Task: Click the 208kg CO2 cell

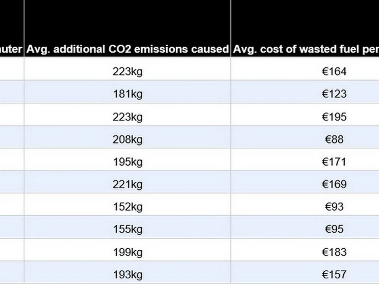Action: [x=128, y=139]
